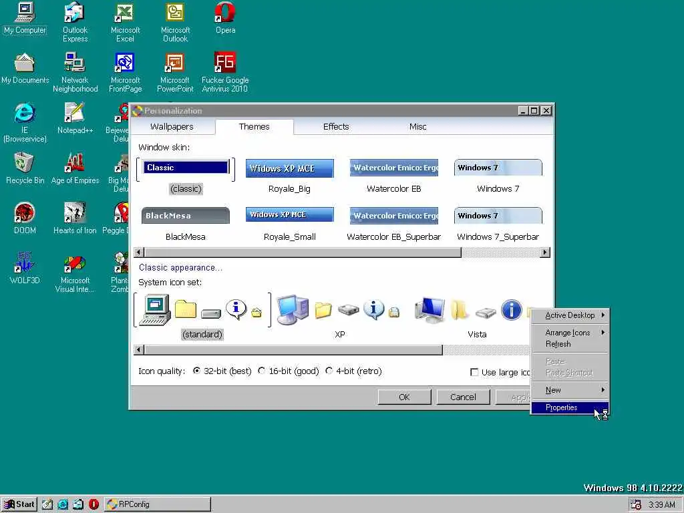Open the Microsoft Visual Inte... shortcut
Screen dimensions: 684x513
[75, 273]
